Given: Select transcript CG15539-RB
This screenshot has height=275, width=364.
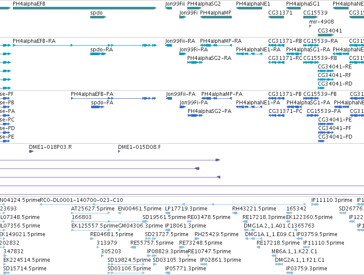Looking at the screenshot, I should point(311,62).
